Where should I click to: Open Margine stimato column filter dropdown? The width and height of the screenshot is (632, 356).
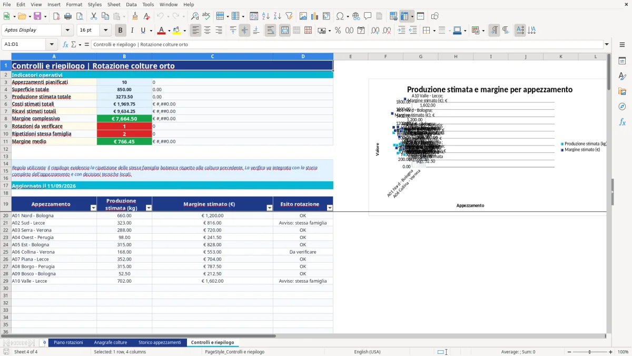pyautogui.click(x=270, y=208)
